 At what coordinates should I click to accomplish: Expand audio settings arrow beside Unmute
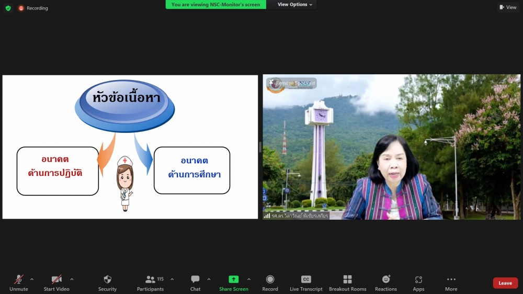click(x=32, y=279)
